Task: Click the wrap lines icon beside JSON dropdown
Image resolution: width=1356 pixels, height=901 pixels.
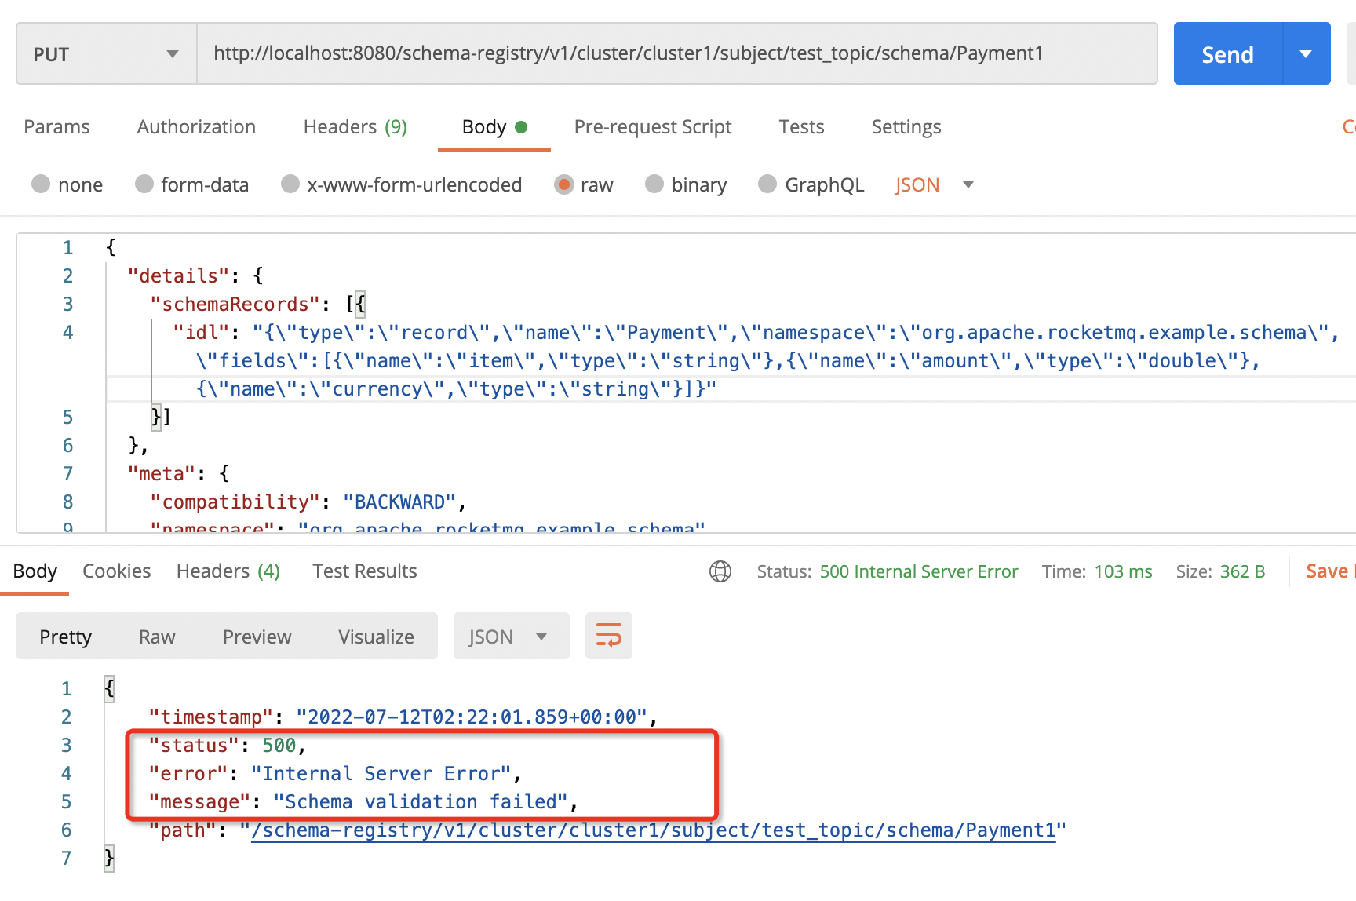Action: click(608, 636)
